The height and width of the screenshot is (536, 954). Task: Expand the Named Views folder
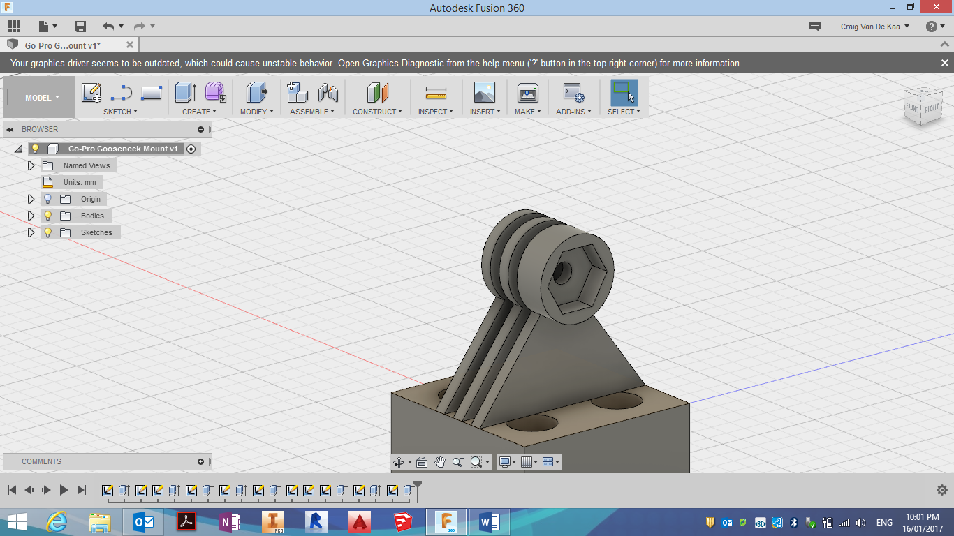(31, 165)
